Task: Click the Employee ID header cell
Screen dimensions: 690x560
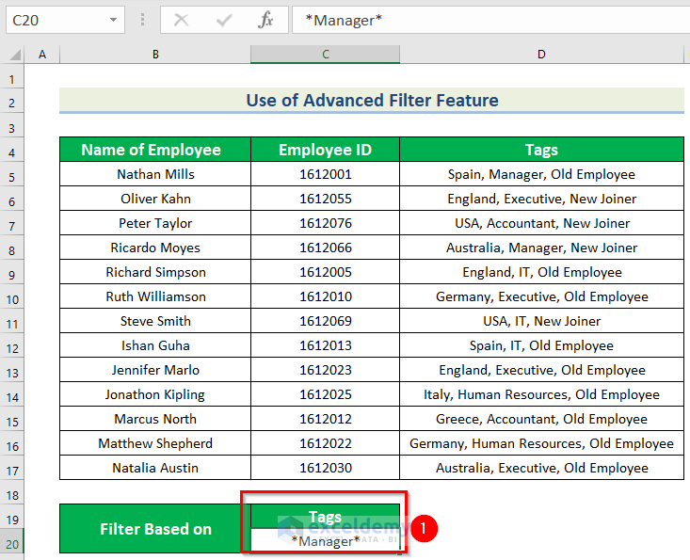Action: point(325,150)
